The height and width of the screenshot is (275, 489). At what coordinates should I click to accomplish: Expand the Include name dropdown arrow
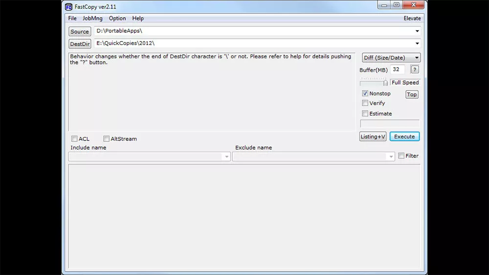click(x=227, y=157)
